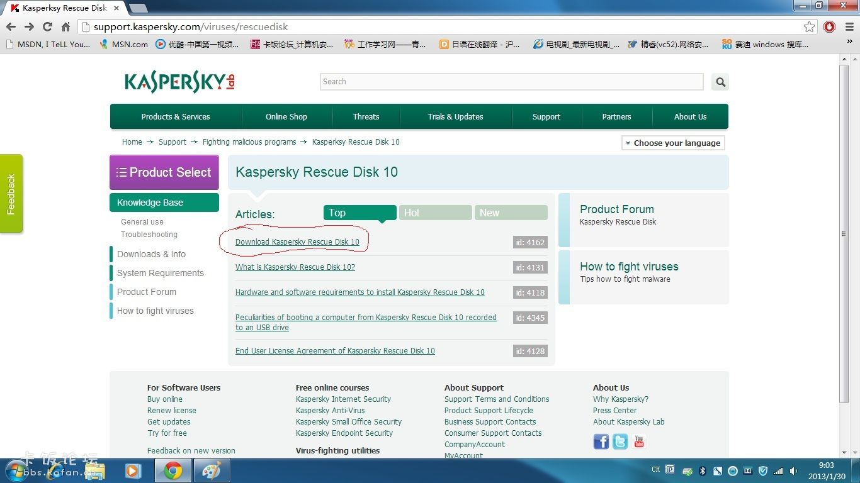The height and width of the screenshot is (483, 860).
Task: Click the KASPERSKY lab logo
Action: click(180, 82)
